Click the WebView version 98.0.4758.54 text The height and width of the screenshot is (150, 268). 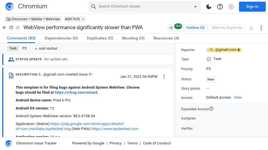(x=84, y=116)
